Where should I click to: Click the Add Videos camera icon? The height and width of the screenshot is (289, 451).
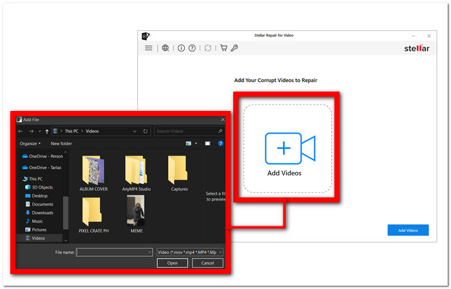(290, 148)
